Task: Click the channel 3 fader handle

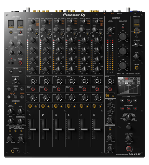Action: [x=59, y=129]
